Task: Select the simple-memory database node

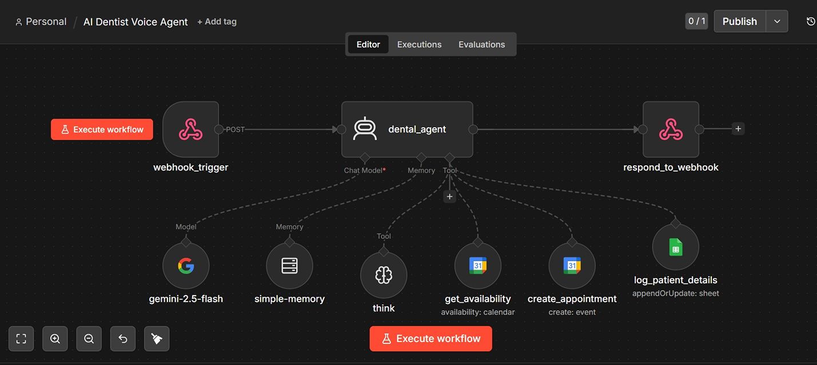Action: [x=289, y=266]
